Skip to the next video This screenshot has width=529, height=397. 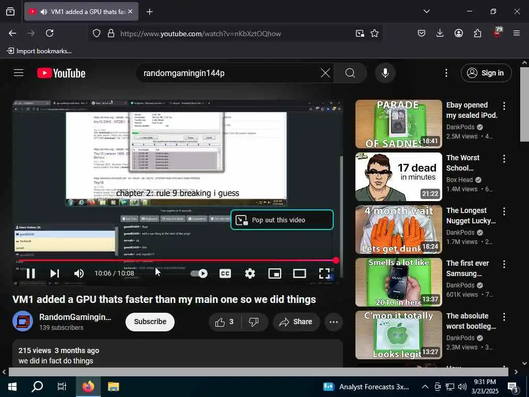pyautogui.click(x=55, y=273)
